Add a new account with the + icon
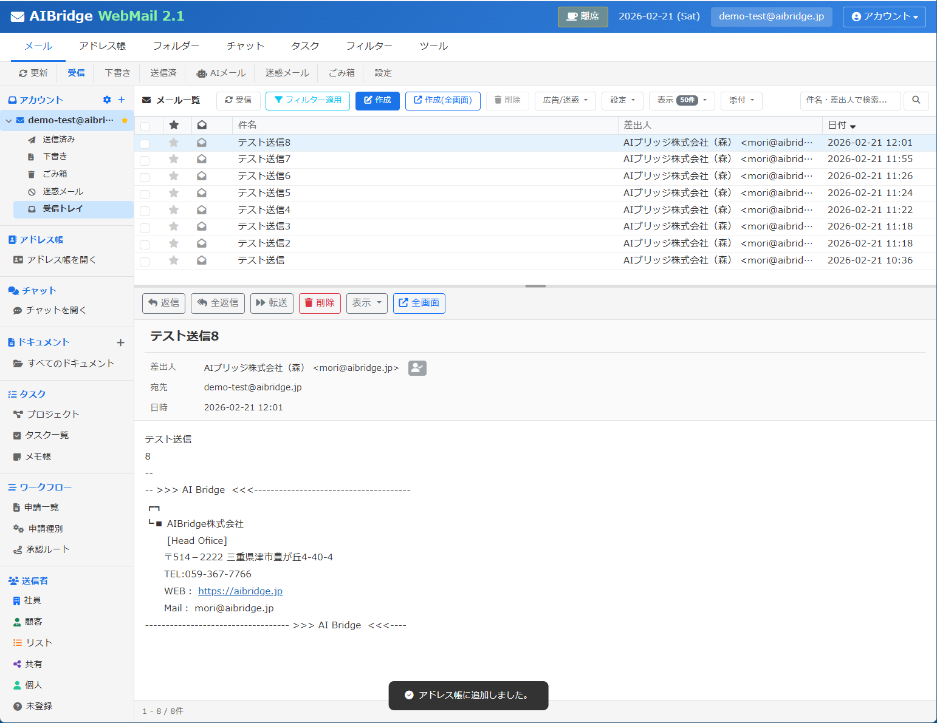Viewport: 937px width, 723px height. point(121,100)
